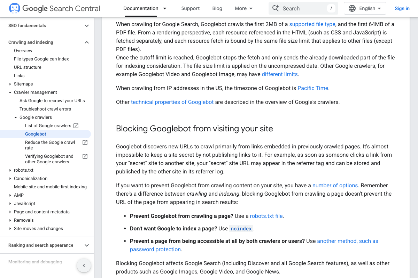Click external link icon beside Reduce the Google crawl rate
The width and height of the screenshot is (418, 278).
coord(85,142)
